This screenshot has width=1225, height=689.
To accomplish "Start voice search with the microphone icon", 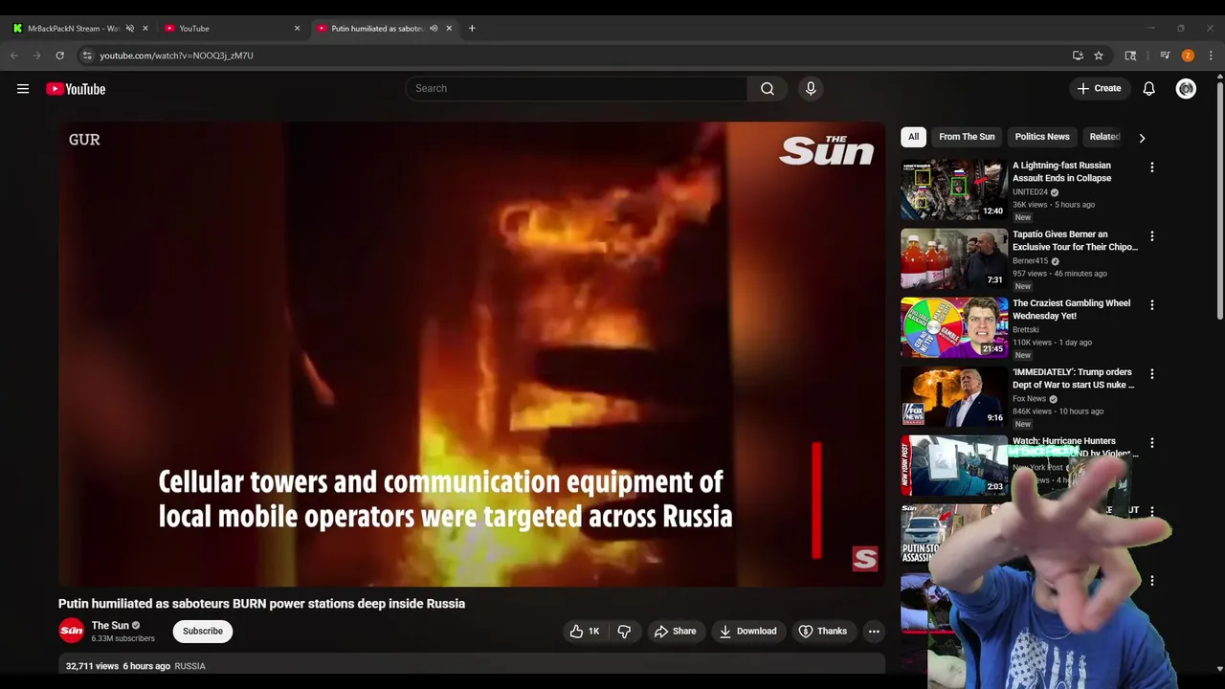I will (811, 88).
